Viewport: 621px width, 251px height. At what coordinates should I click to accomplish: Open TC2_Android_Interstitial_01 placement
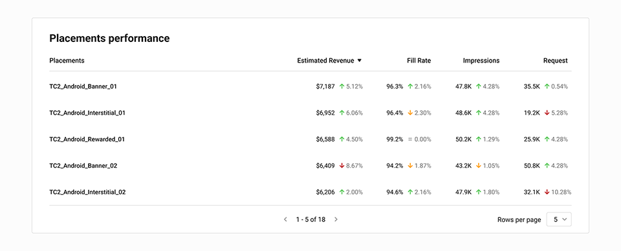[x=87, y=113]
